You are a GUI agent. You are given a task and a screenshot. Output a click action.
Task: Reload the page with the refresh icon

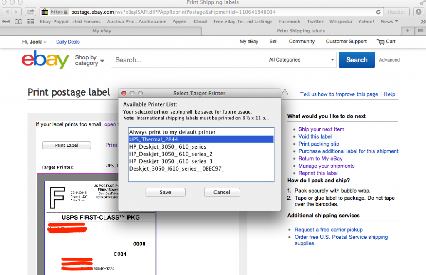click(x=378, y=12)
